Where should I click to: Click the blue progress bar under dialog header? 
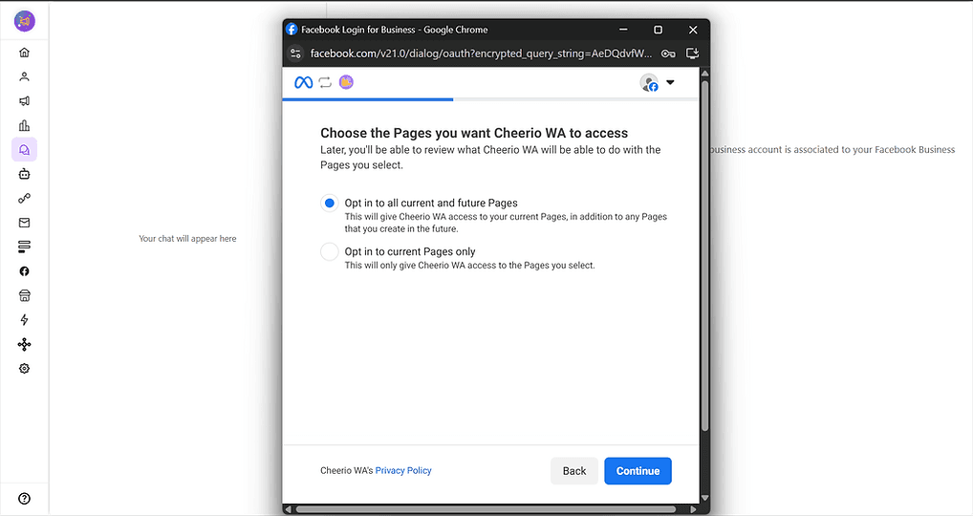click(x=368, y=99)
